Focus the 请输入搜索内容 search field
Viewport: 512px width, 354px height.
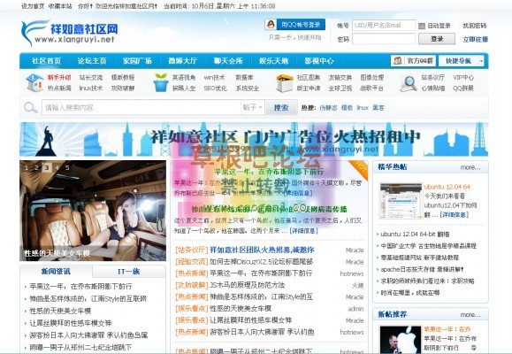click(x=141, y=107)
